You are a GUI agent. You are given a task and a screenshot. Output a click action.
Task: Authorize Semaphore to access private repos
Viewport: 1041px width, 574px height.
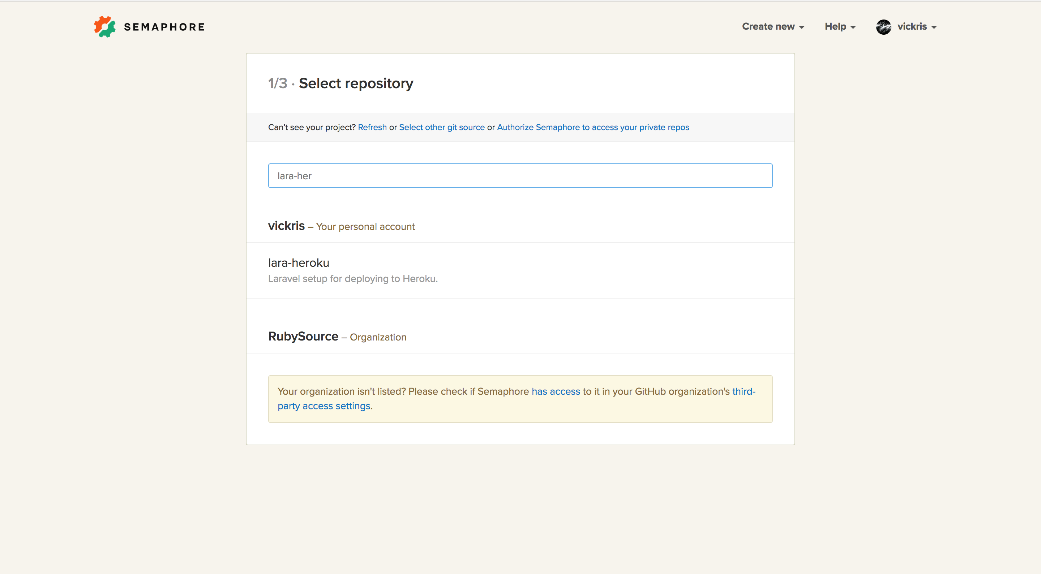click(592, 127)
